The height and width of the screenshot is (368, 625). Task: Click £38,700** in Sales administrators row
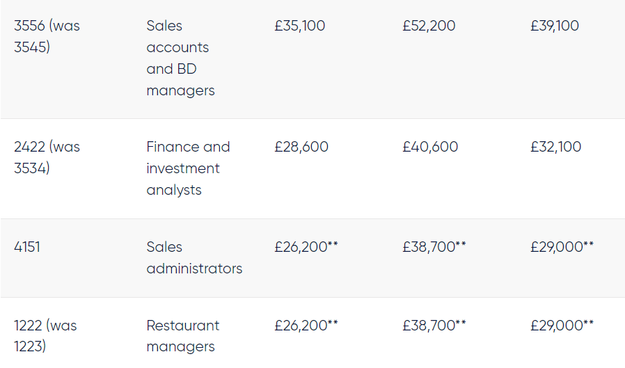434,248
